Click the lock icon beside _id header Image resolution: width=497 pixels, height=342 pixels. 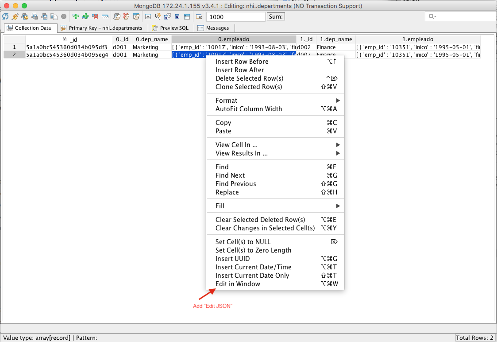tap(65, 39)
